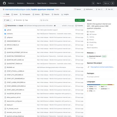
Task: Expand the Open Source menu
Action: [x=43, y=3]
